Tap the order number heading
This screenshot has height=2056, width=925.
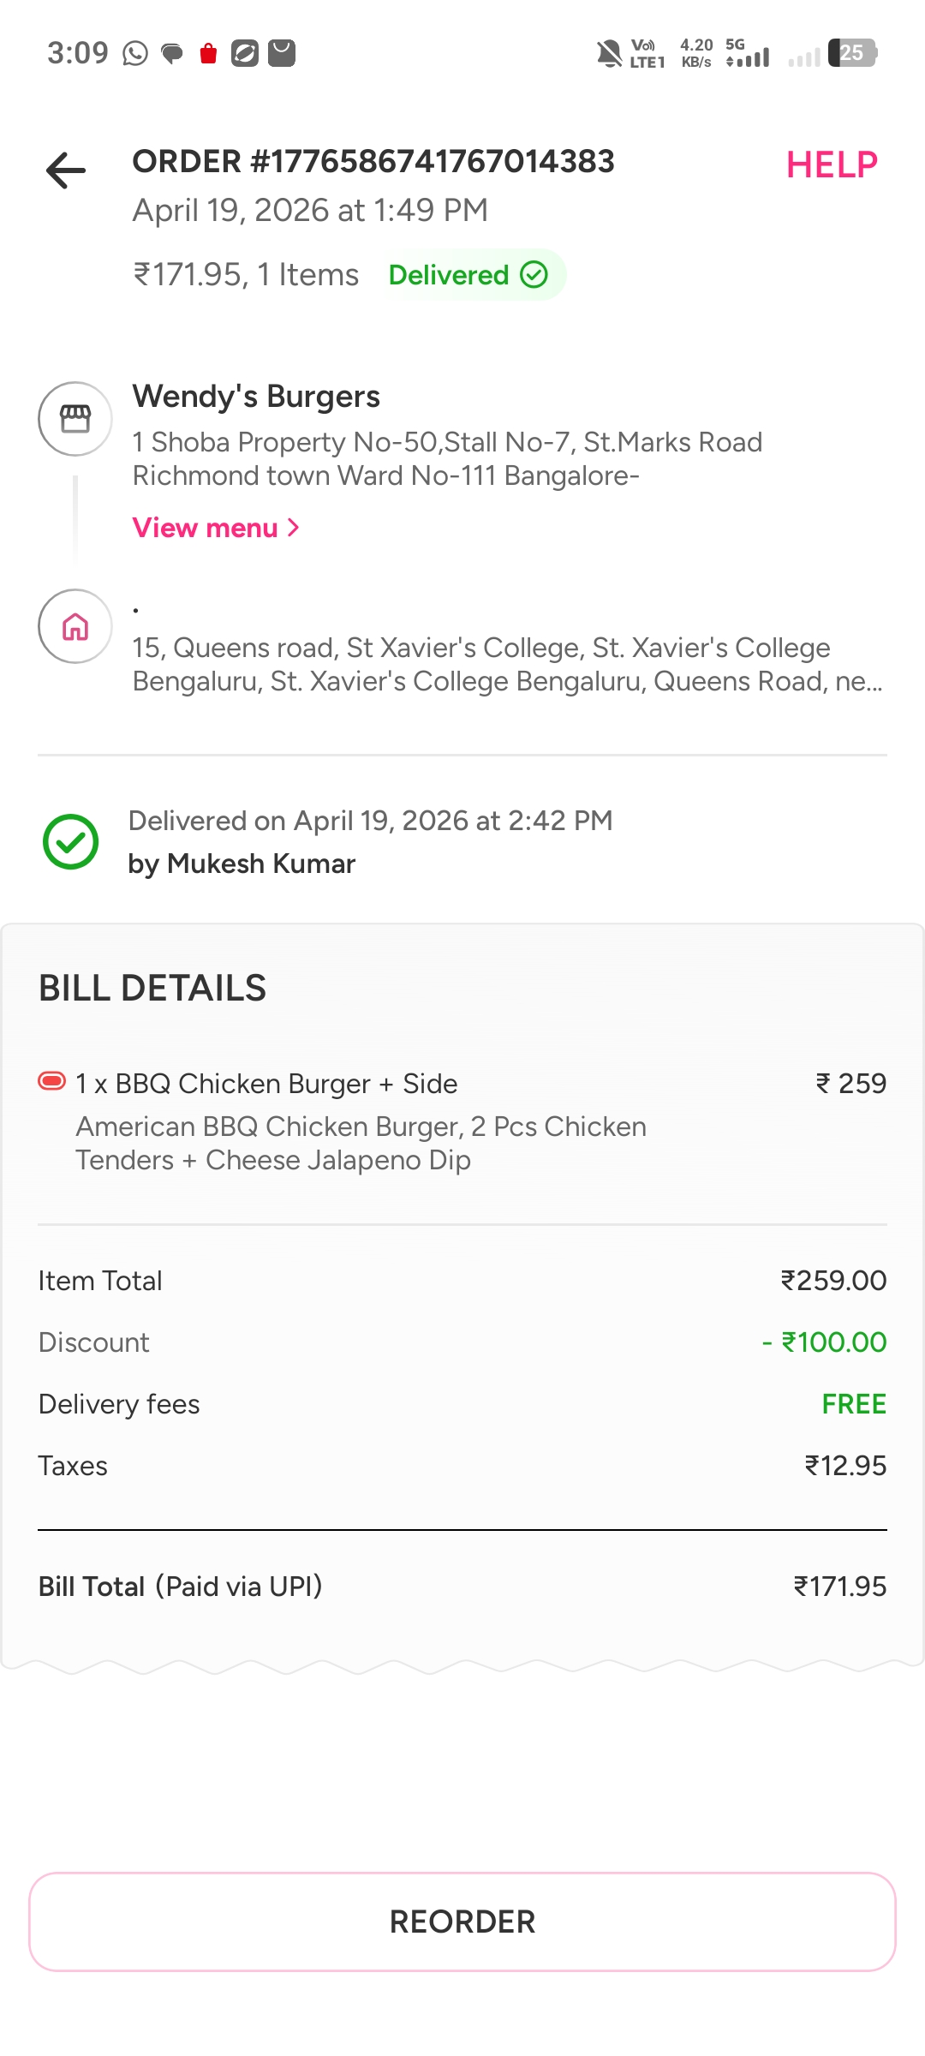tap(373, 161)
